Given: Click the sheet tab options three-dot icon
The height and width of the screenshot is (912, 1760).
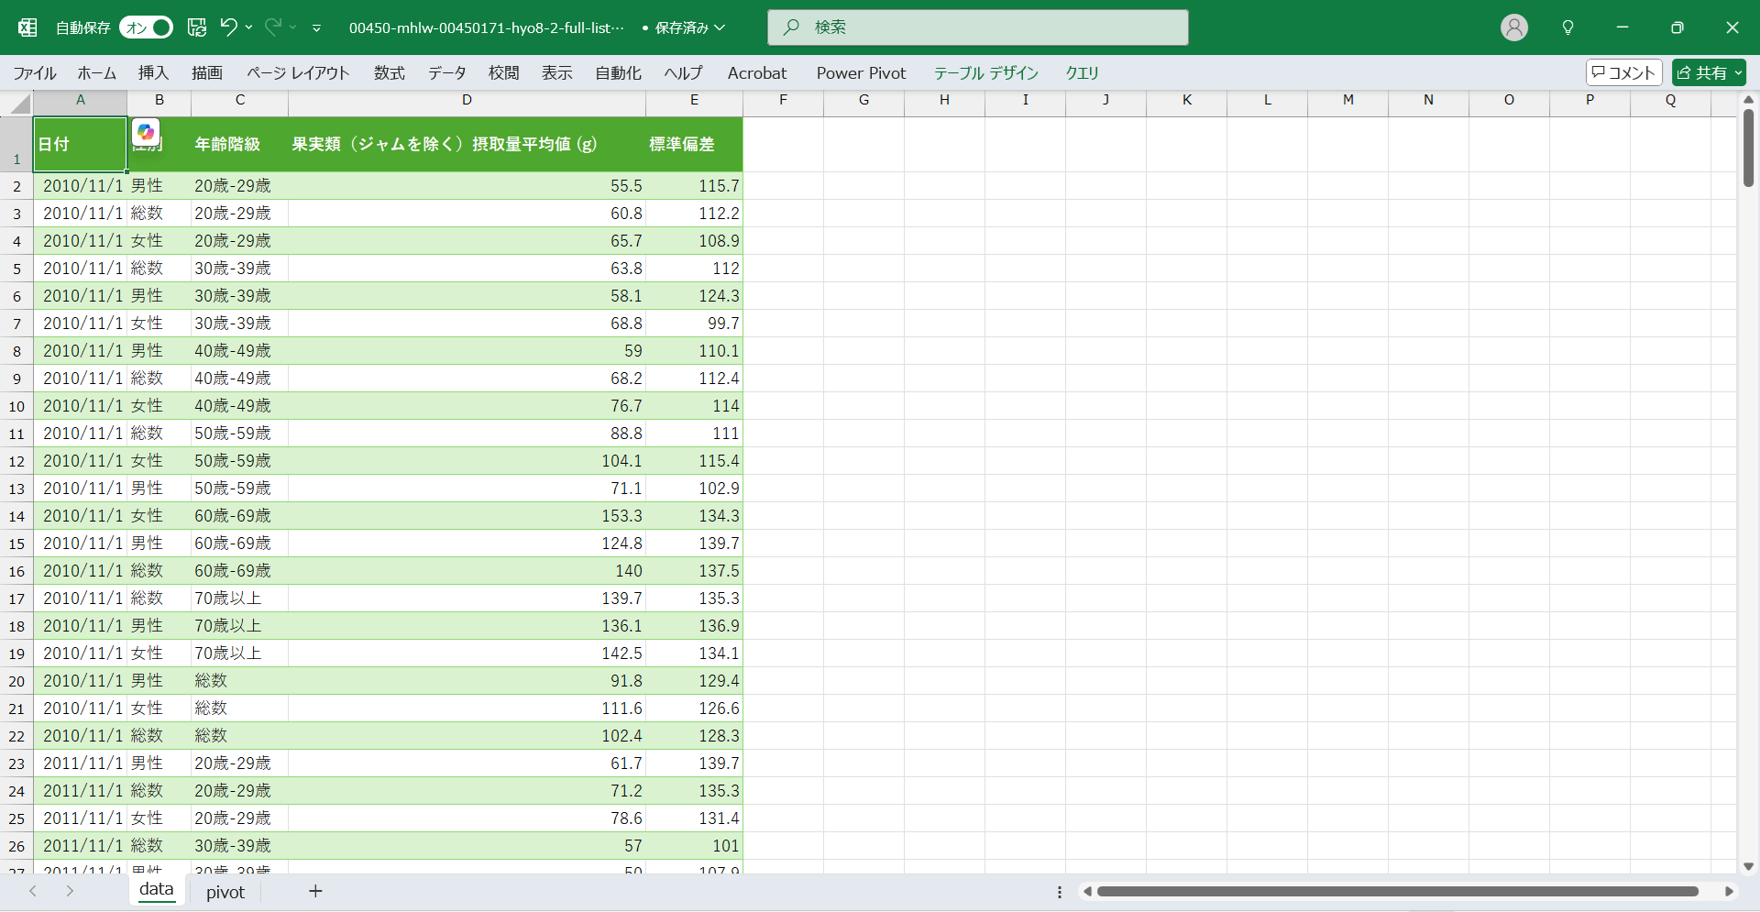Looking at the screenshot, I should (x=1060, y=892).
